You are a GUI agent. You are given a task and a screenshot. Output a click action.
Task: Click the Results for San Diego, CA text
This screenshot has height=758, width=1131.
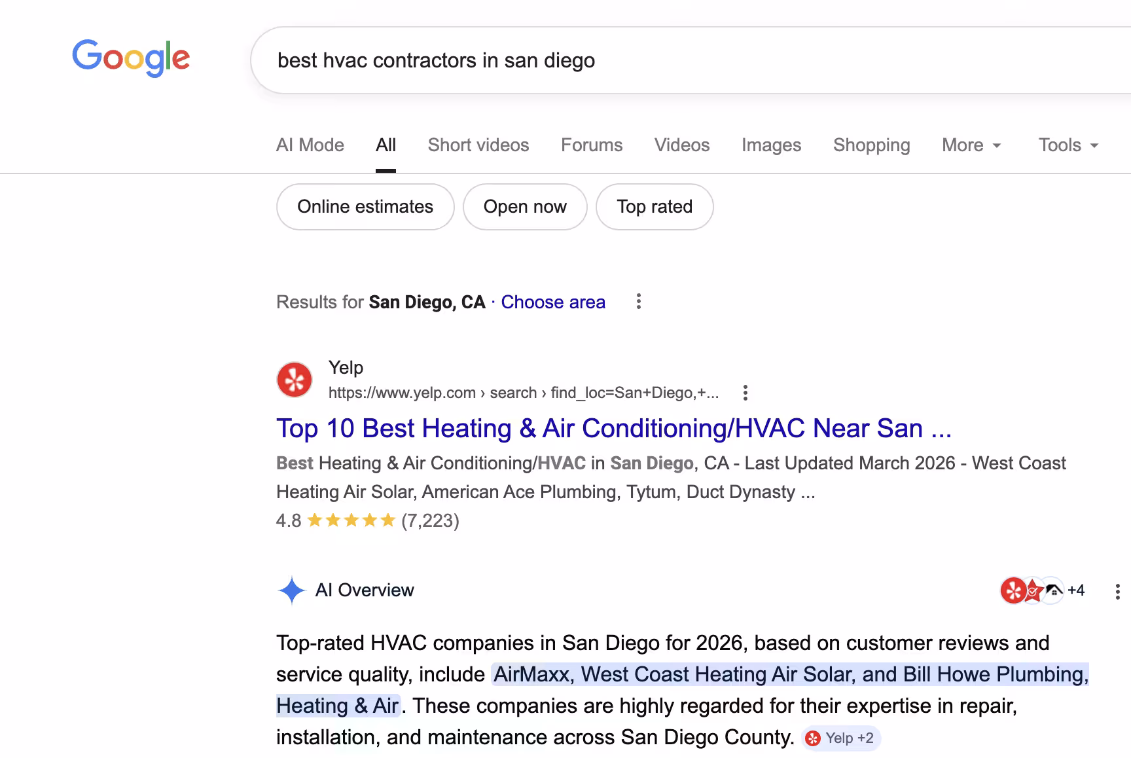[381, 302]
